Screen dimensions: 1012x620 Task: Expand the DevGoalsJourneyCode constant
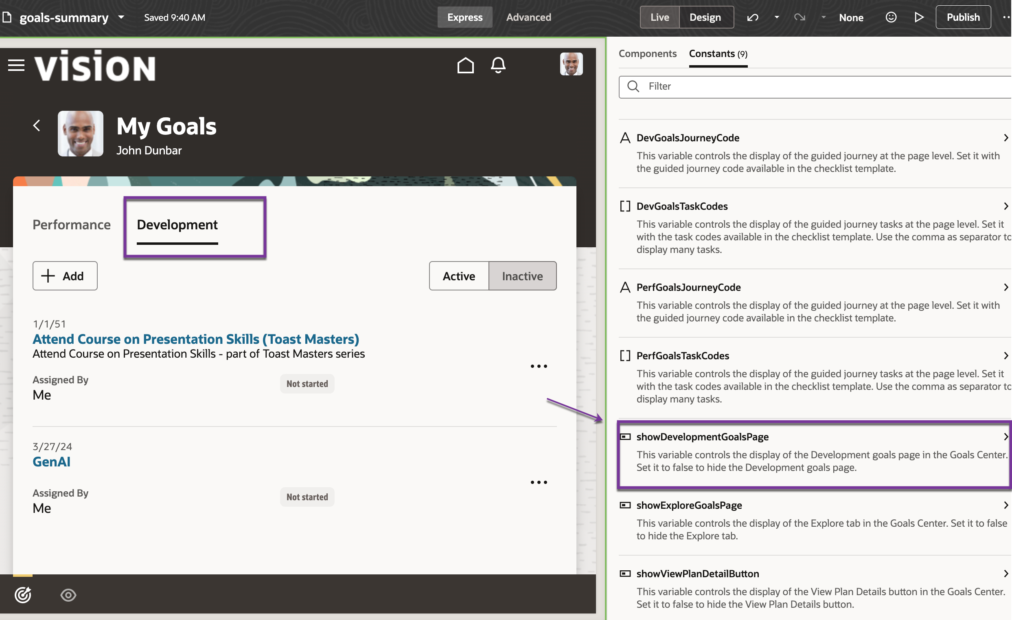(x=1005, y=138)
